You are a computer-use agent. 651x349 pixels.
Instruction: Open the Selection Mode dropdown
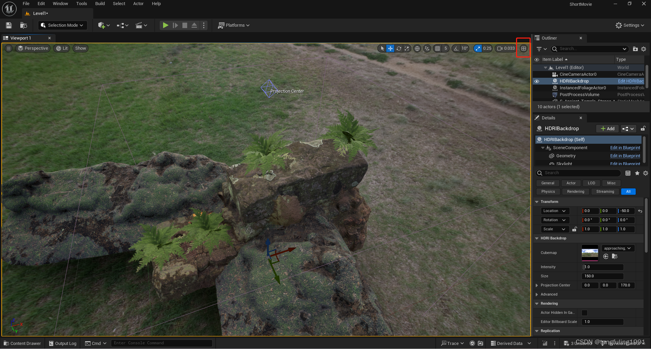(63, 25)
